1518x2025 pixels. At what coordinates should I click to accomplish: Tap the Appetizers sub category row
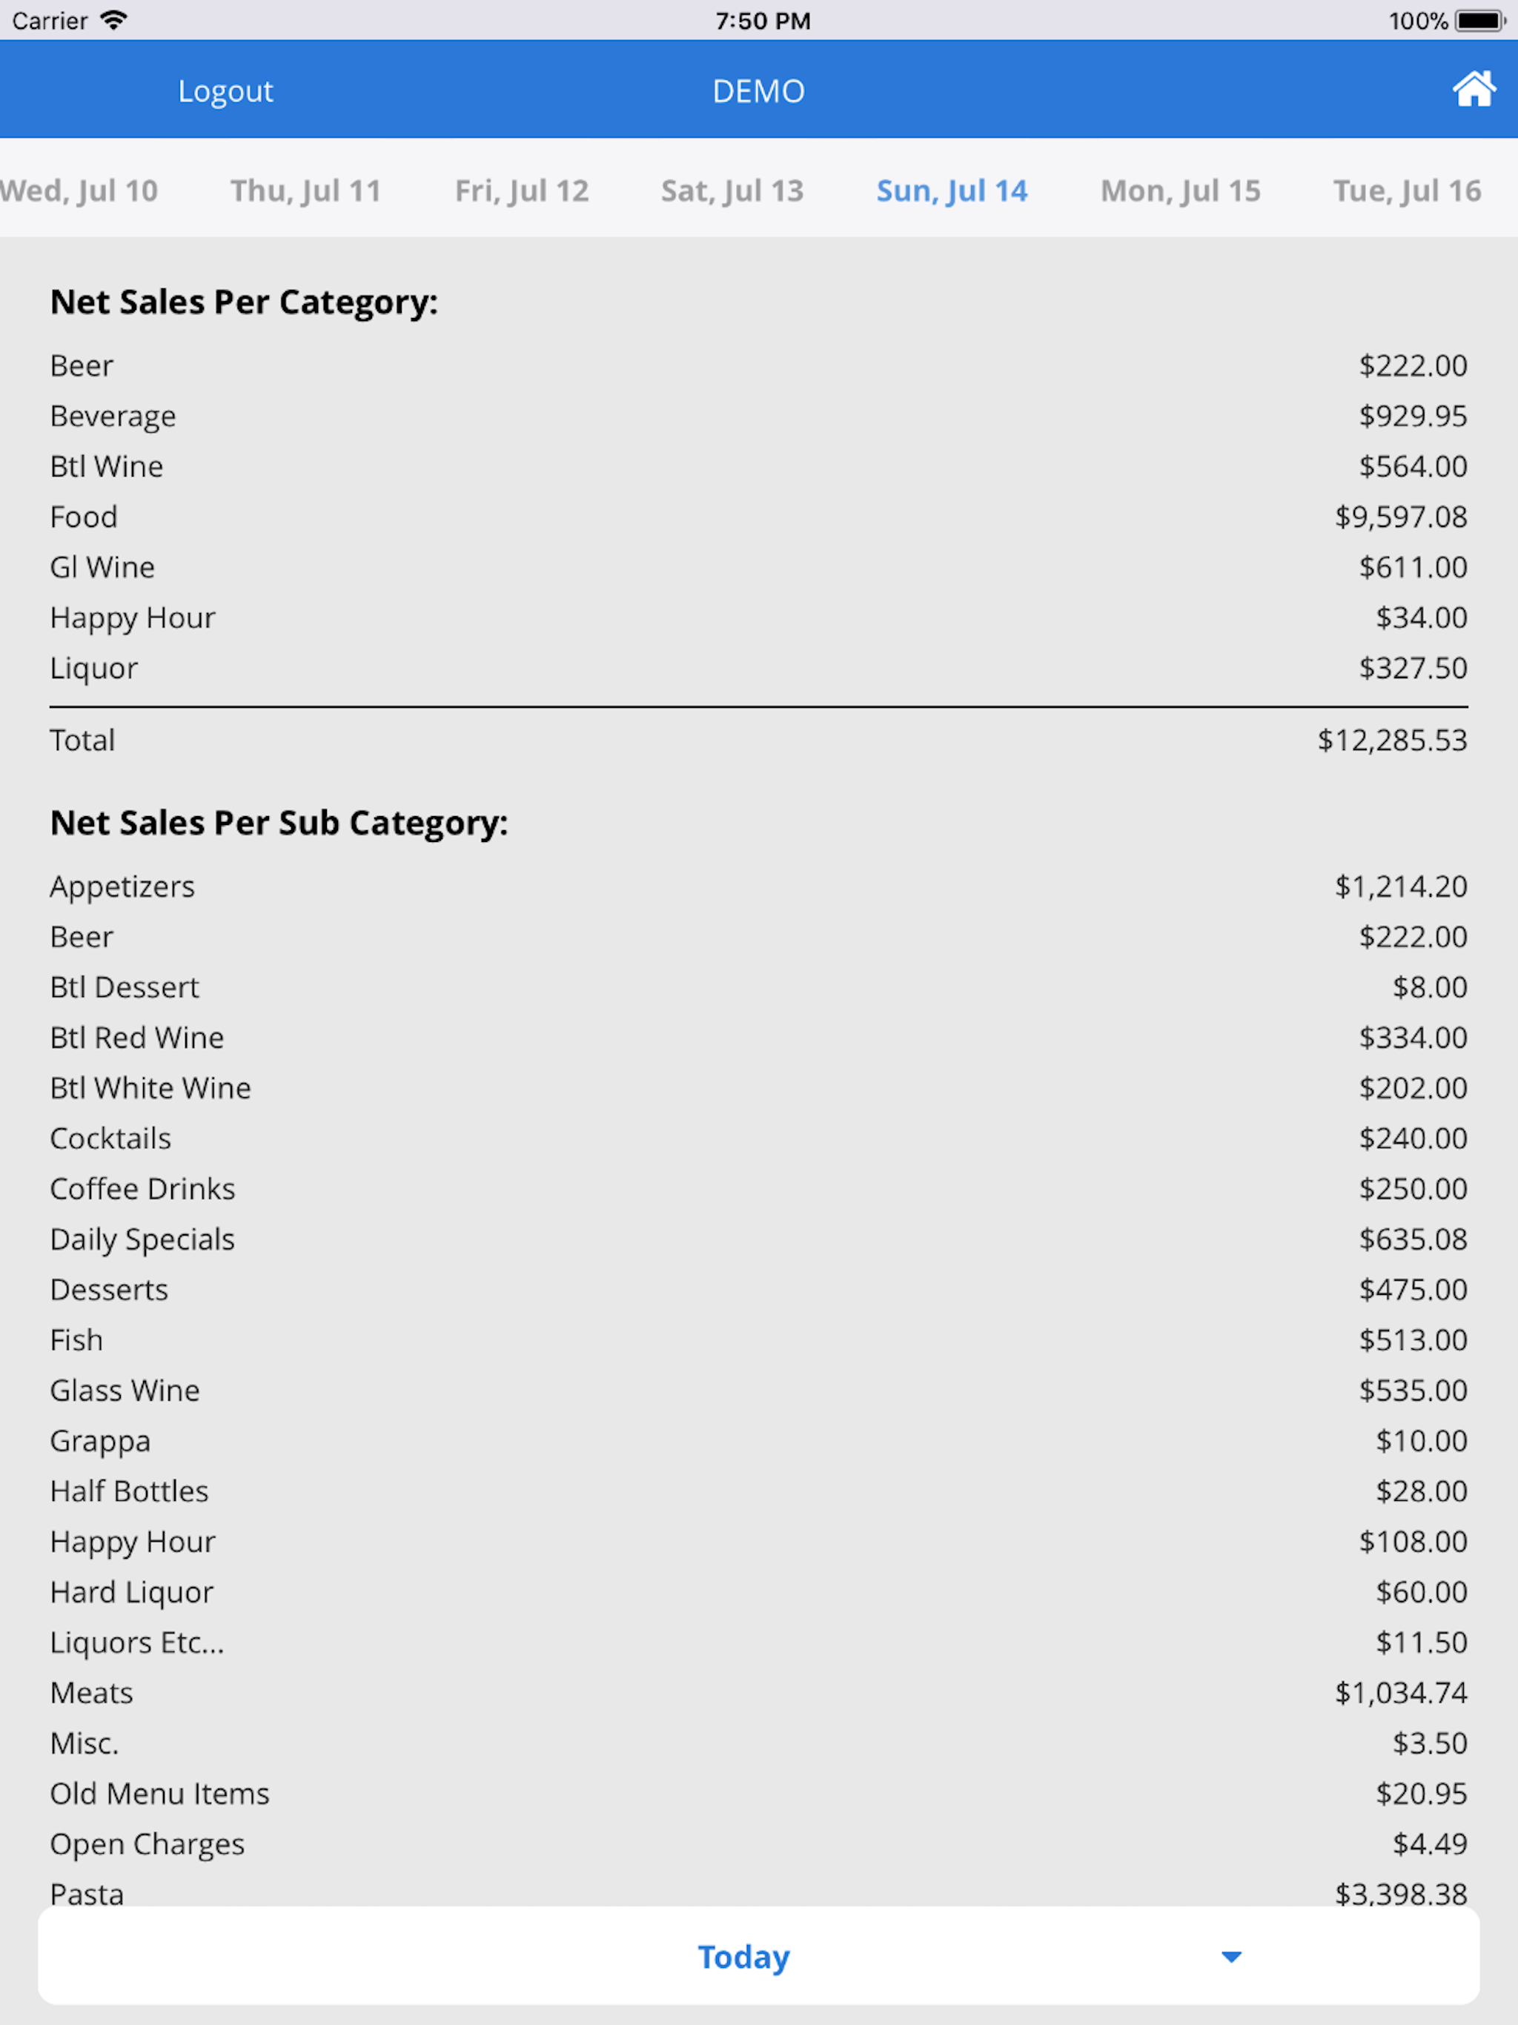pos(759,887)
